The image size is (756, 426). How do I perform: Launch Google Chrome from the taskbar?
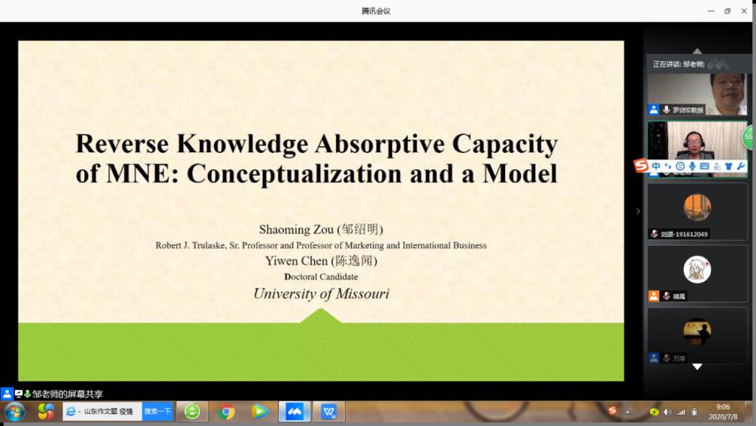click(227, 411)
